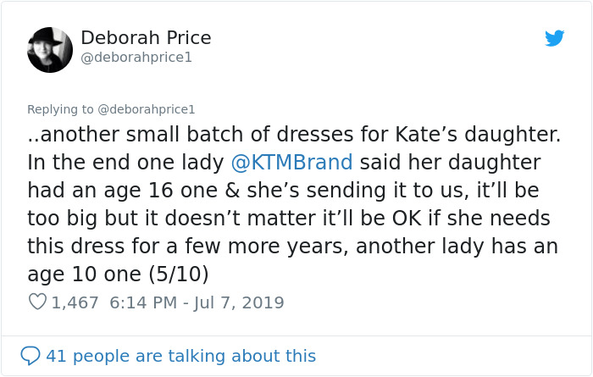Click the speech bubble conversation icon
Image resolution: width=593 pixels, height=377 pixels.
point(30,356)
